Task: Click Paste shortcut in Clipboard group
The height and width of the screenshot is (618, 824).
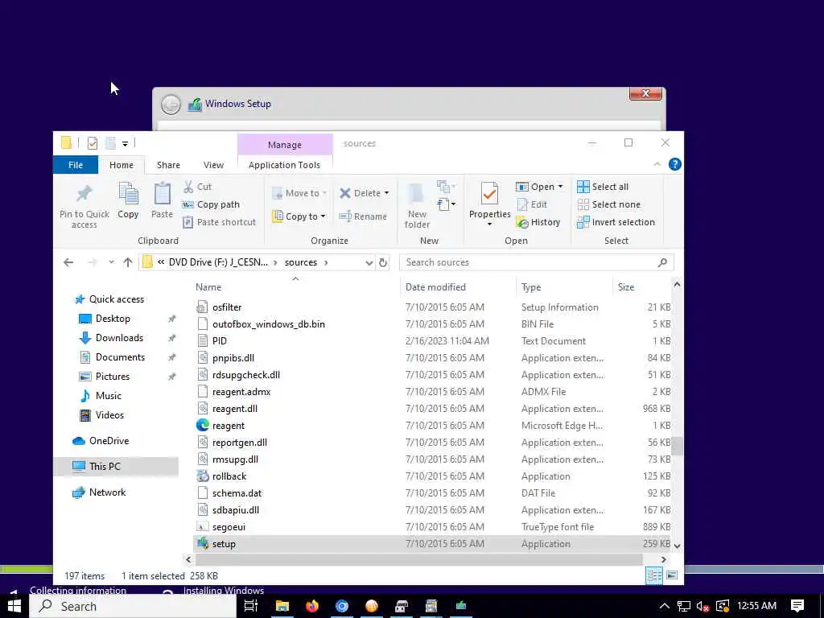Action: [x=219, y=222]
